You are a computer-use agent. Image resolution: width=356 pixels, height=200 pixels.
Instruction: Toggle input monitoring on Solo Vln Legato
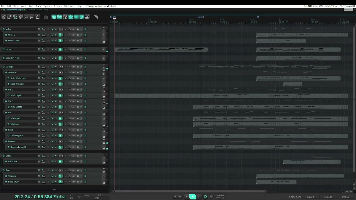pos(85,78)
